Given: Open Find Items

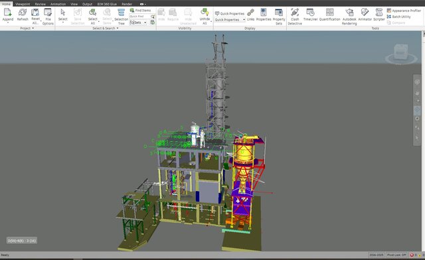Looking at the screenshot, I should tap(140, 11).
